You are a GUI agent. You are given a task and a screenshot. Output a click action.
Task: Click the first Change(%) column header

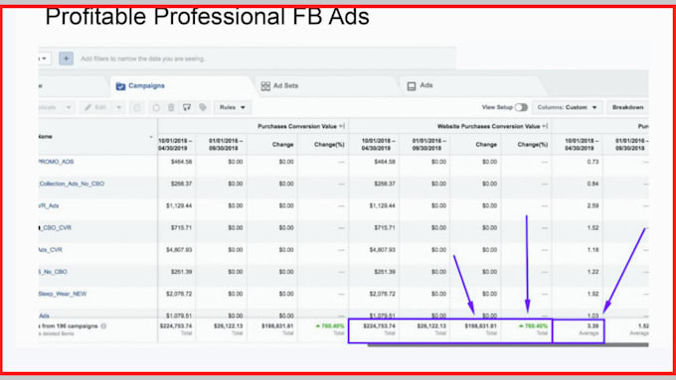pos(329,145)
